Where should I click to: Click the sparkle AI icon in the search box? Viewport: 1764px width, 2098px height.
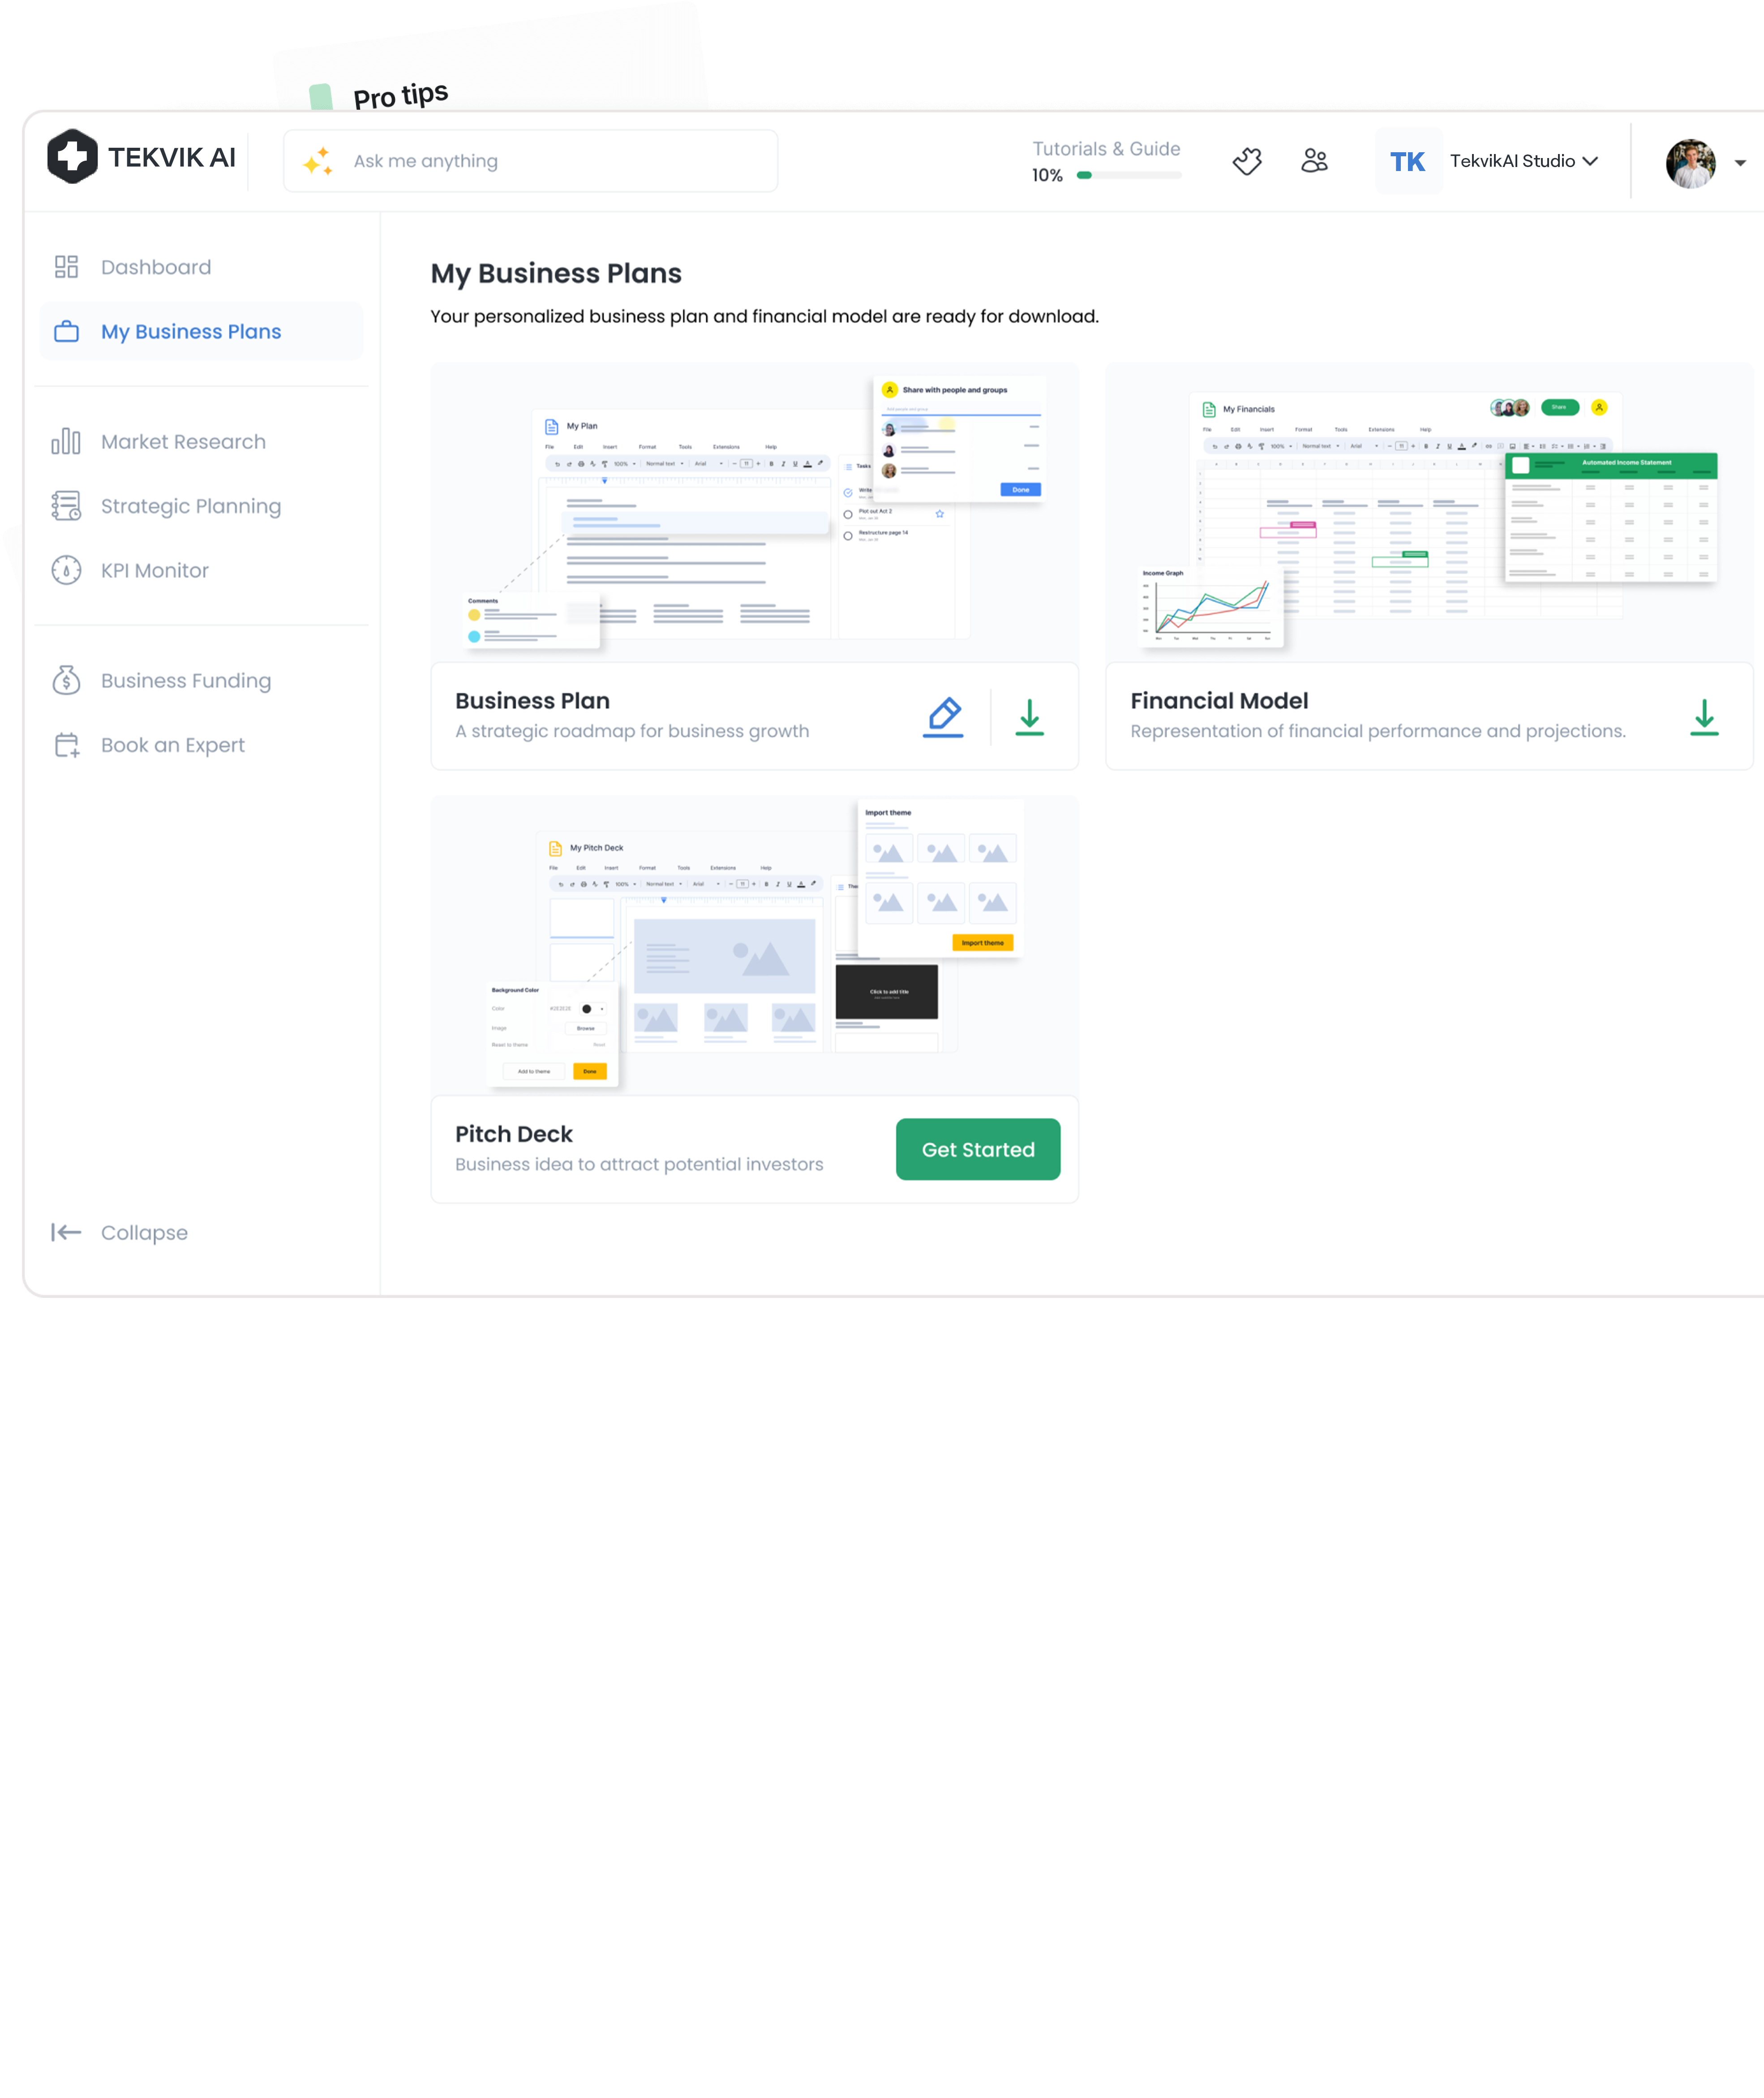coord(318,161)
